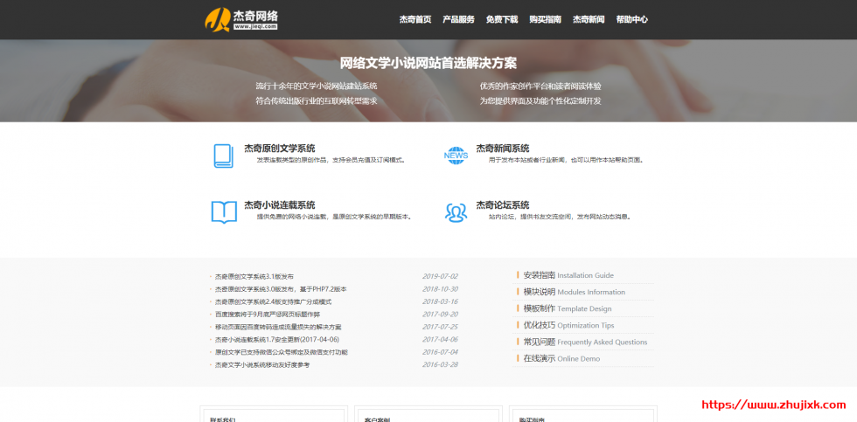This screenshot has height=422, width=857.
Task: Open the 杰奇新闻系统 heading link
Action: coord(502,149)
